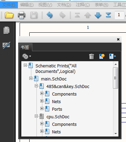Jump to the last page icon
The height and width of the screenshot is (142, 126).
(108, 15)
